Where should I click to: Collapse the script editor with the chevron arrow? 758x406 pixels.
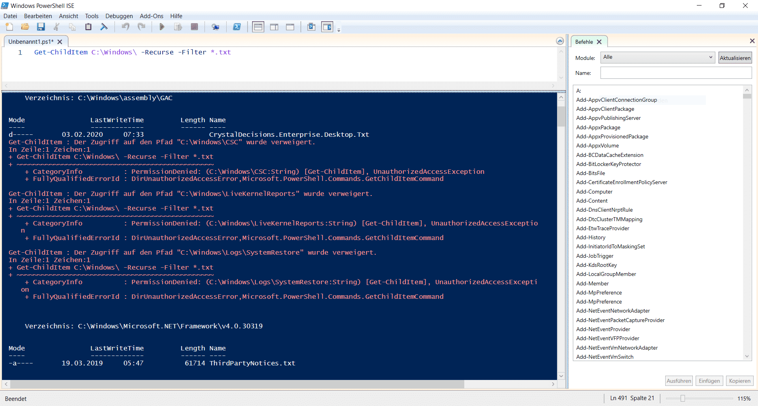click(560, 41)
